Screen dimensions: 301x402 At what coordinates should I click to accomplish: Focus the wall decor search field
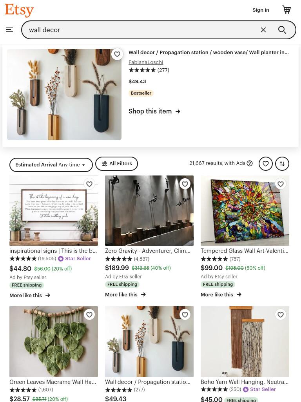point(141,30)
